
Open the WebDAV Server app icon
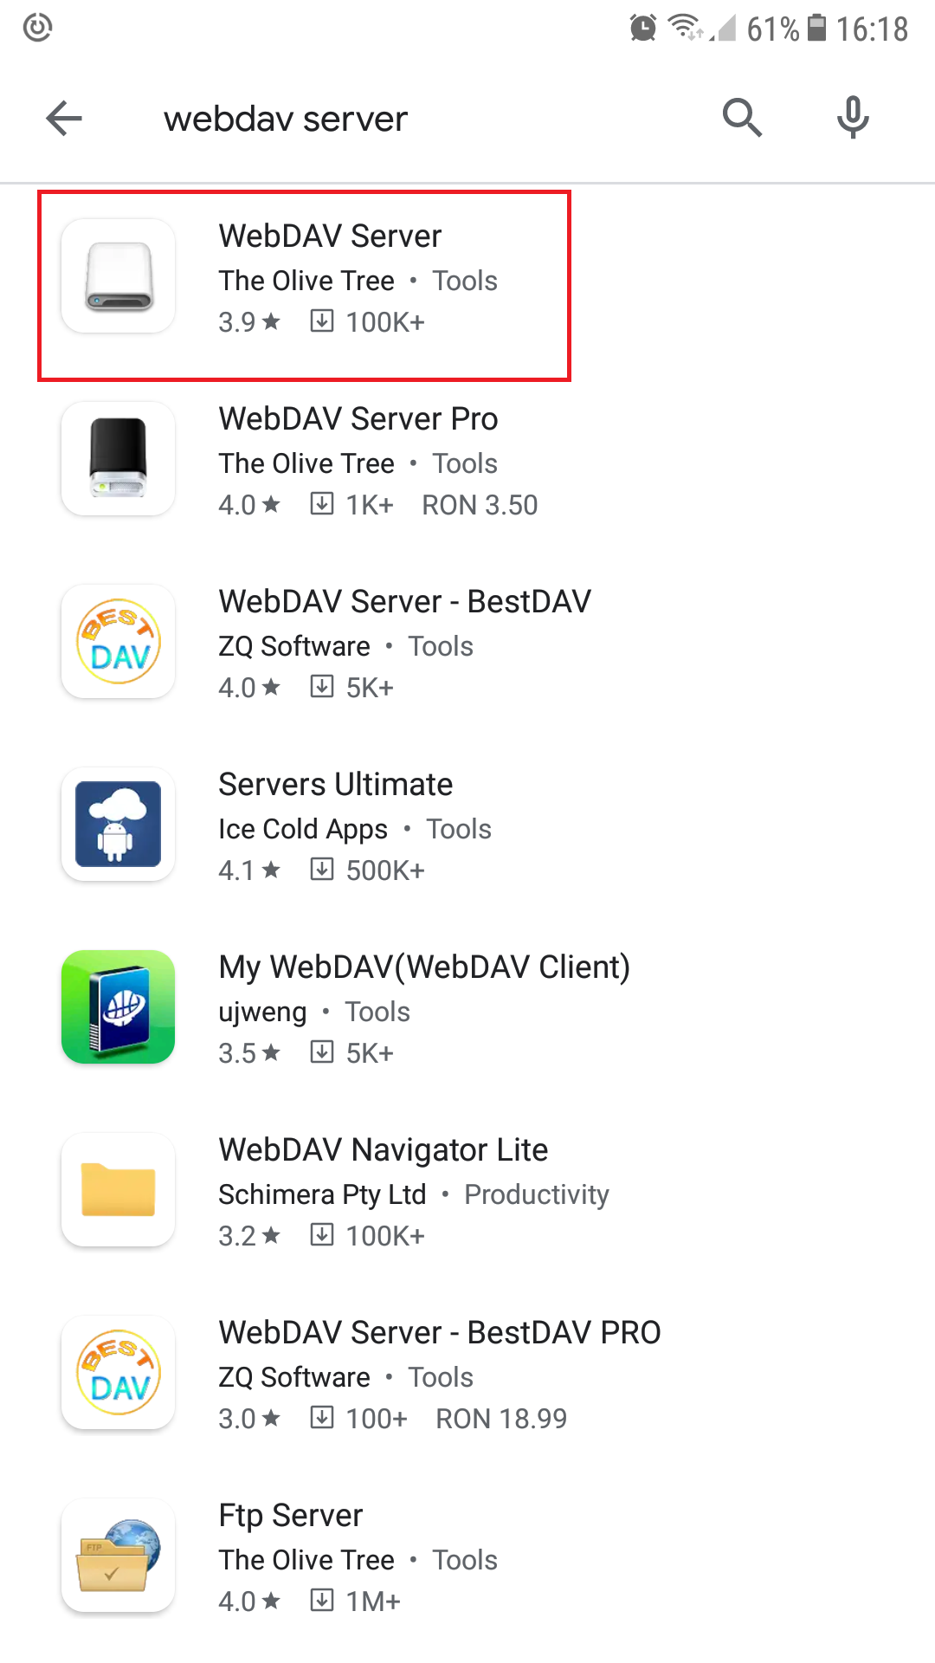click(x=117, y=277)
